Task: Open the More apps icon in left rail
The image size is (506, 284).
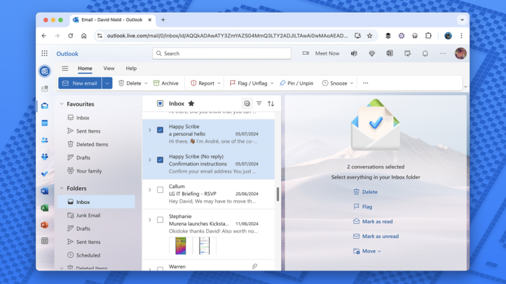Action: point(45,241)
